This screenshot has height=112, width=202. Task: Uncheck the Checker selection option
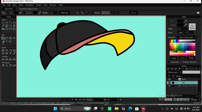(181, 62)
